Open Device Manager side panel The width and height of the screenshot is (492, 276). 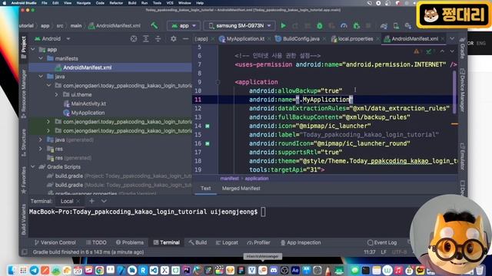point(462,90)
